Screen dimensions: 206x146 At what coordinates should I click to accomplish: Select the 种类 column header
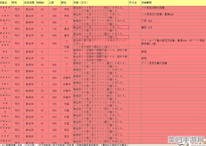(x=17, y=3)
